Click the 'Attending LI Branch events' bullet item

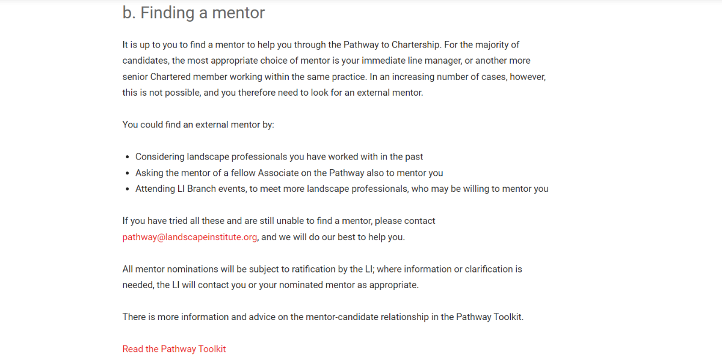click(x=342, y=189)
